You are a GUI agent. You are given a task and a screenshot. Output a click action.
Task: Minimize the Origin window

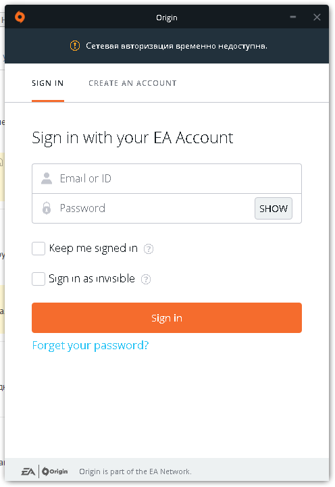click(292, 17)
